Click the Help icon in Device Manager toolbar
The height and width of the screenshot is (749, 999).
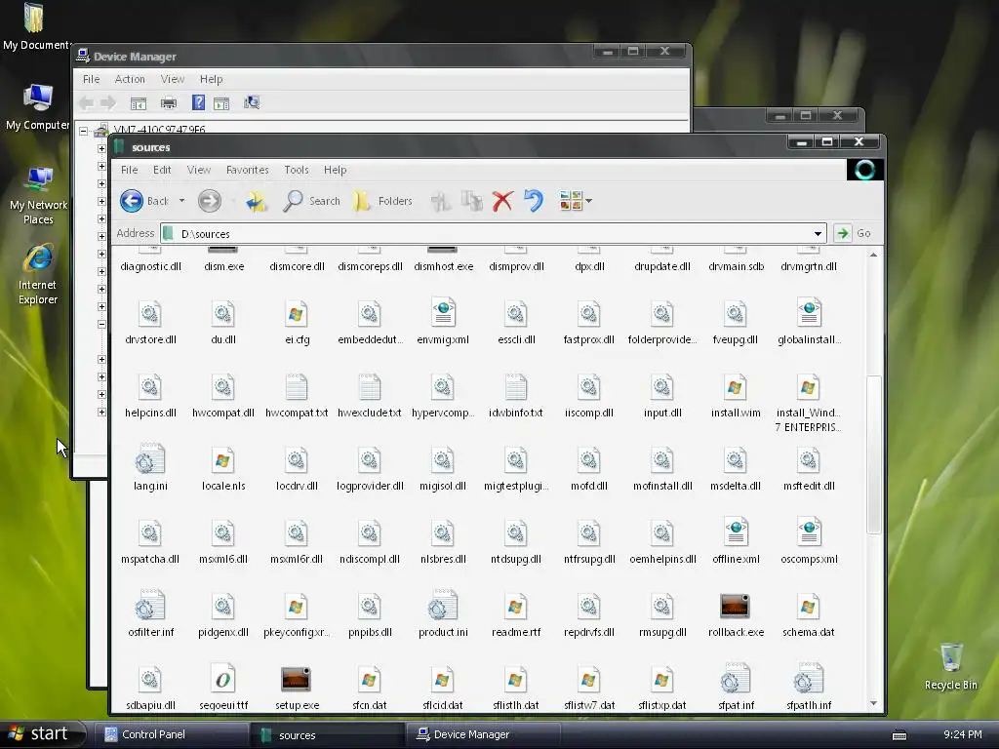pos(198,102)
